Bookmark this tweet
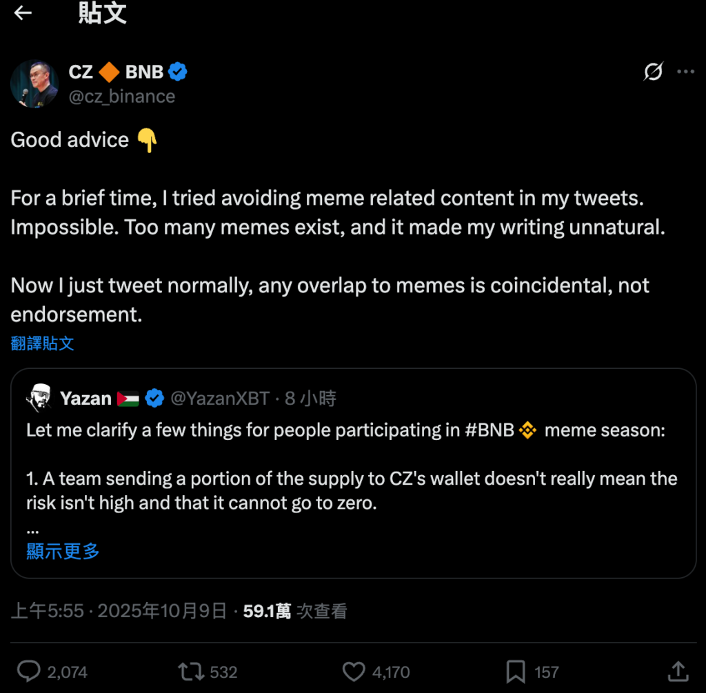706x693 pixels. 516,671
